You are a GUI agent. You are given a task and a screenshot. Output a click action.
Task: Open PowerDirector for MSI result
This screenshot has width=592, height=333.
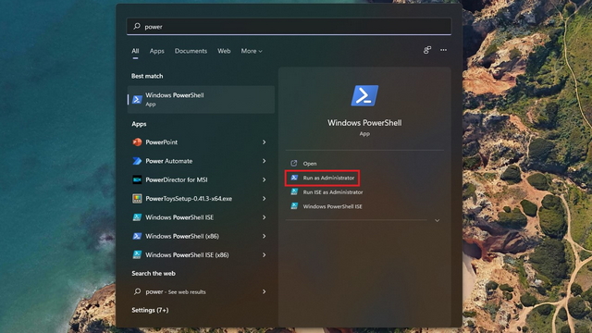point(200,179)
